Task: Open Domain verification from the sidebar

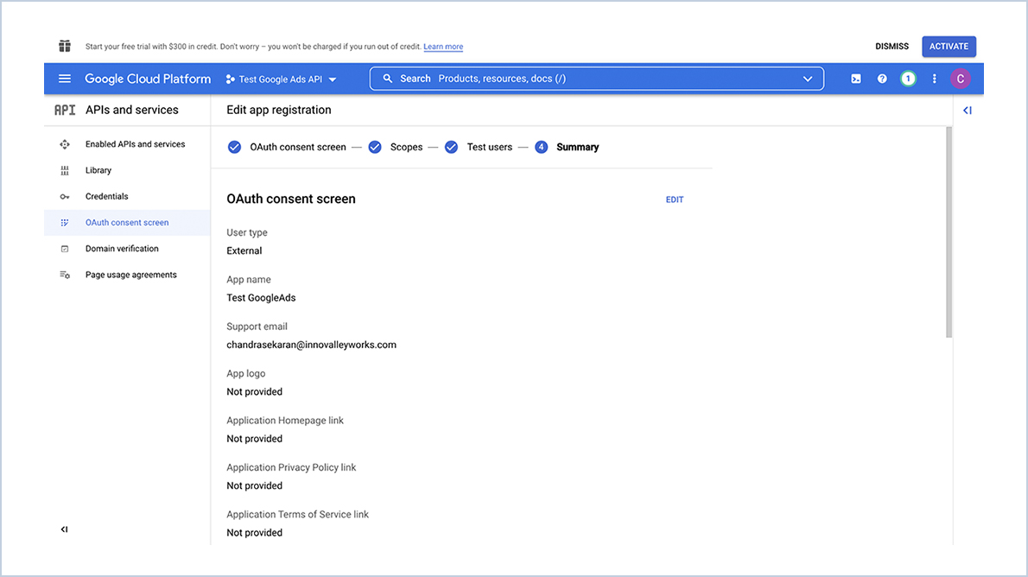Action: coord(122,248)
